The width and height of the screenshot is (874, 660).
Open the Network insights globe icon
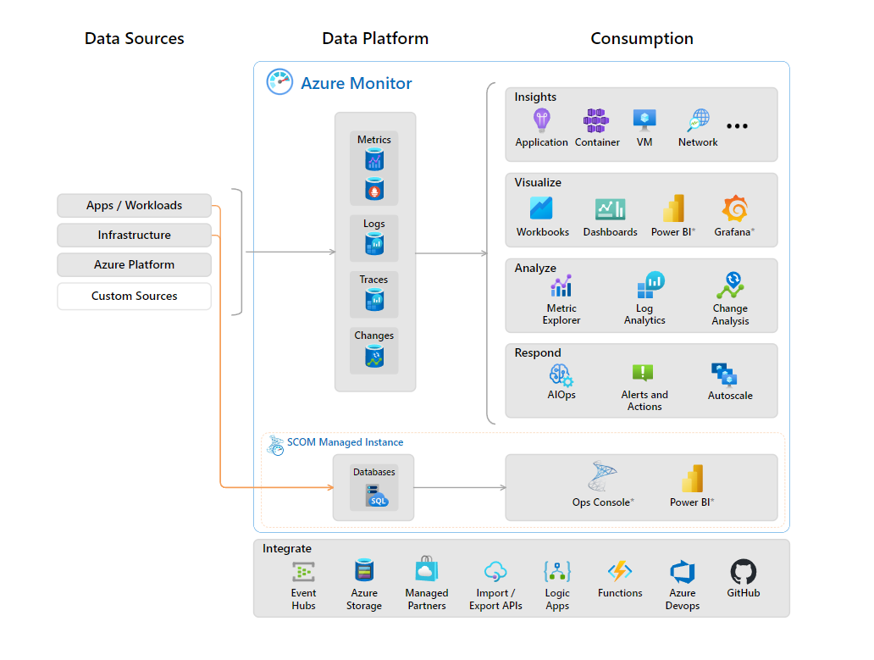698,119
